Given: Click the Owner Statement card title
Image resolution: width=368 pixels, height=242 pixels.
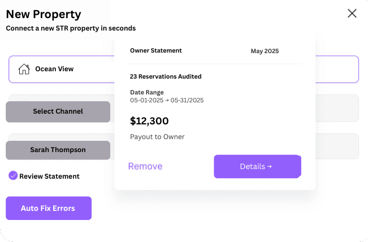Looking at the screenshot, I should pyautogui.click(x=156, y=50).
